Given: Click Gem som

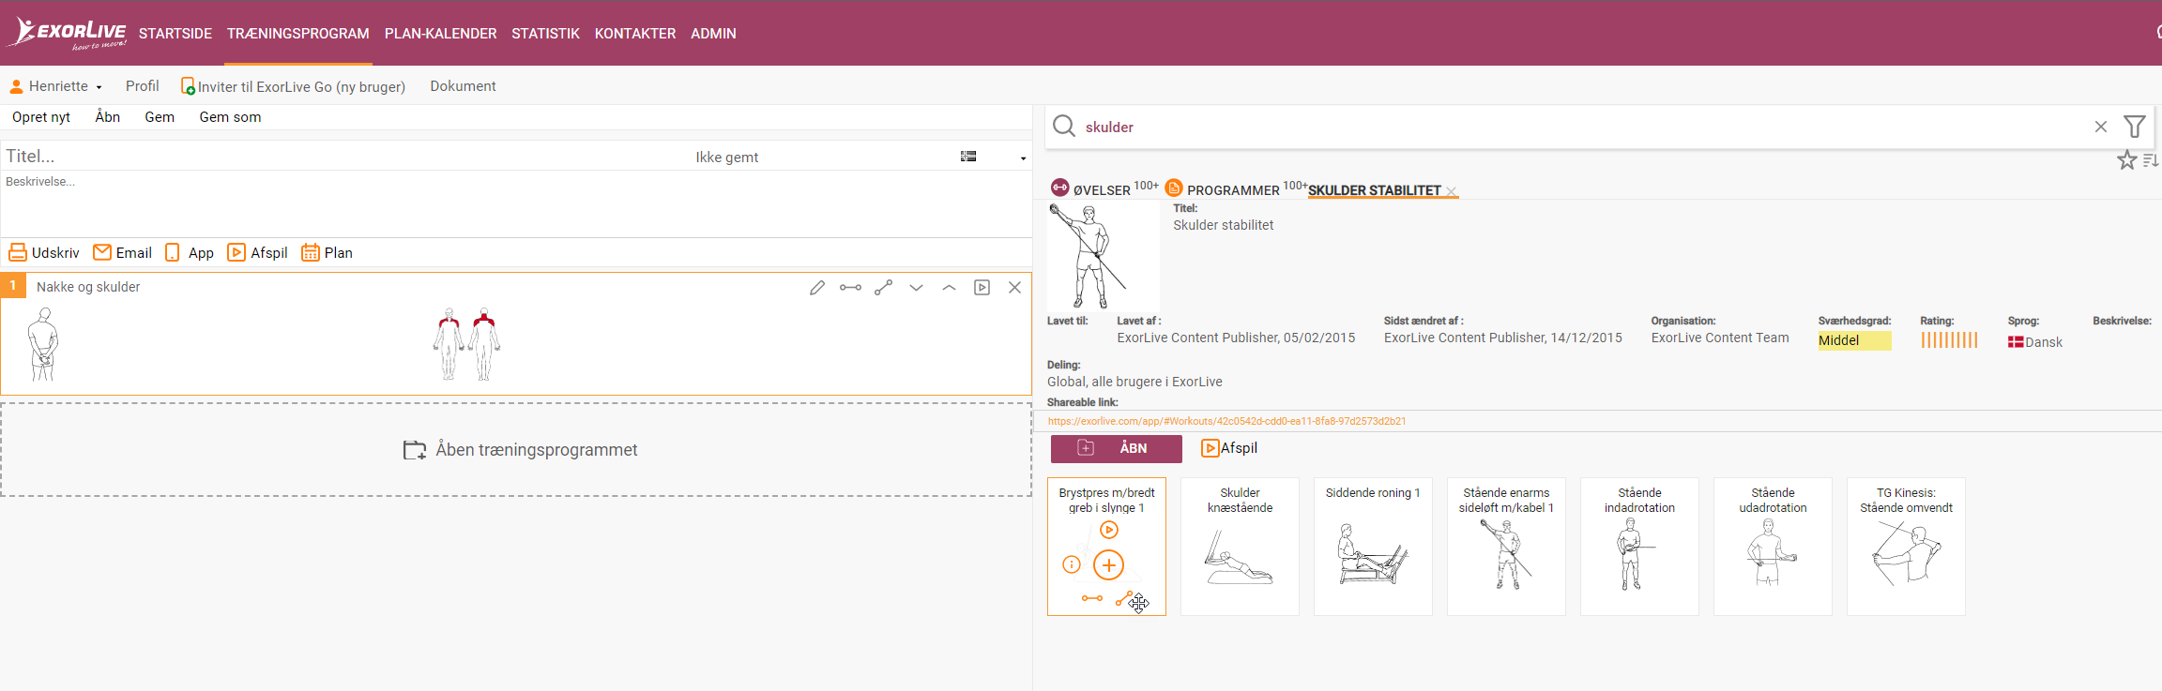Looking at the screenshot, I should tap(230, 117).
